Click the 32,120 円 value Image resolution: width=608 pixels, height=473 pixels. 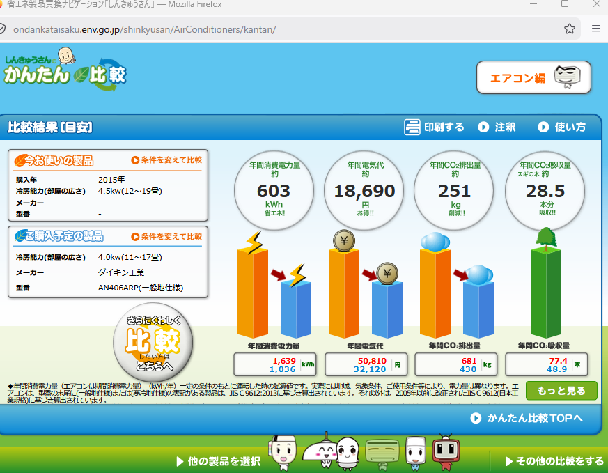coord(370,369)
